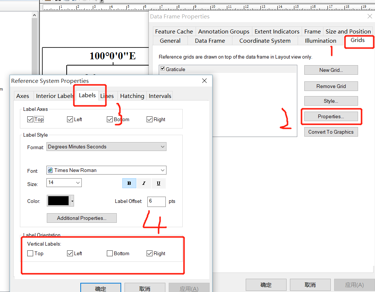Open the Size and Position tab
Screen dimensions: 375x292
click(348, 32)
